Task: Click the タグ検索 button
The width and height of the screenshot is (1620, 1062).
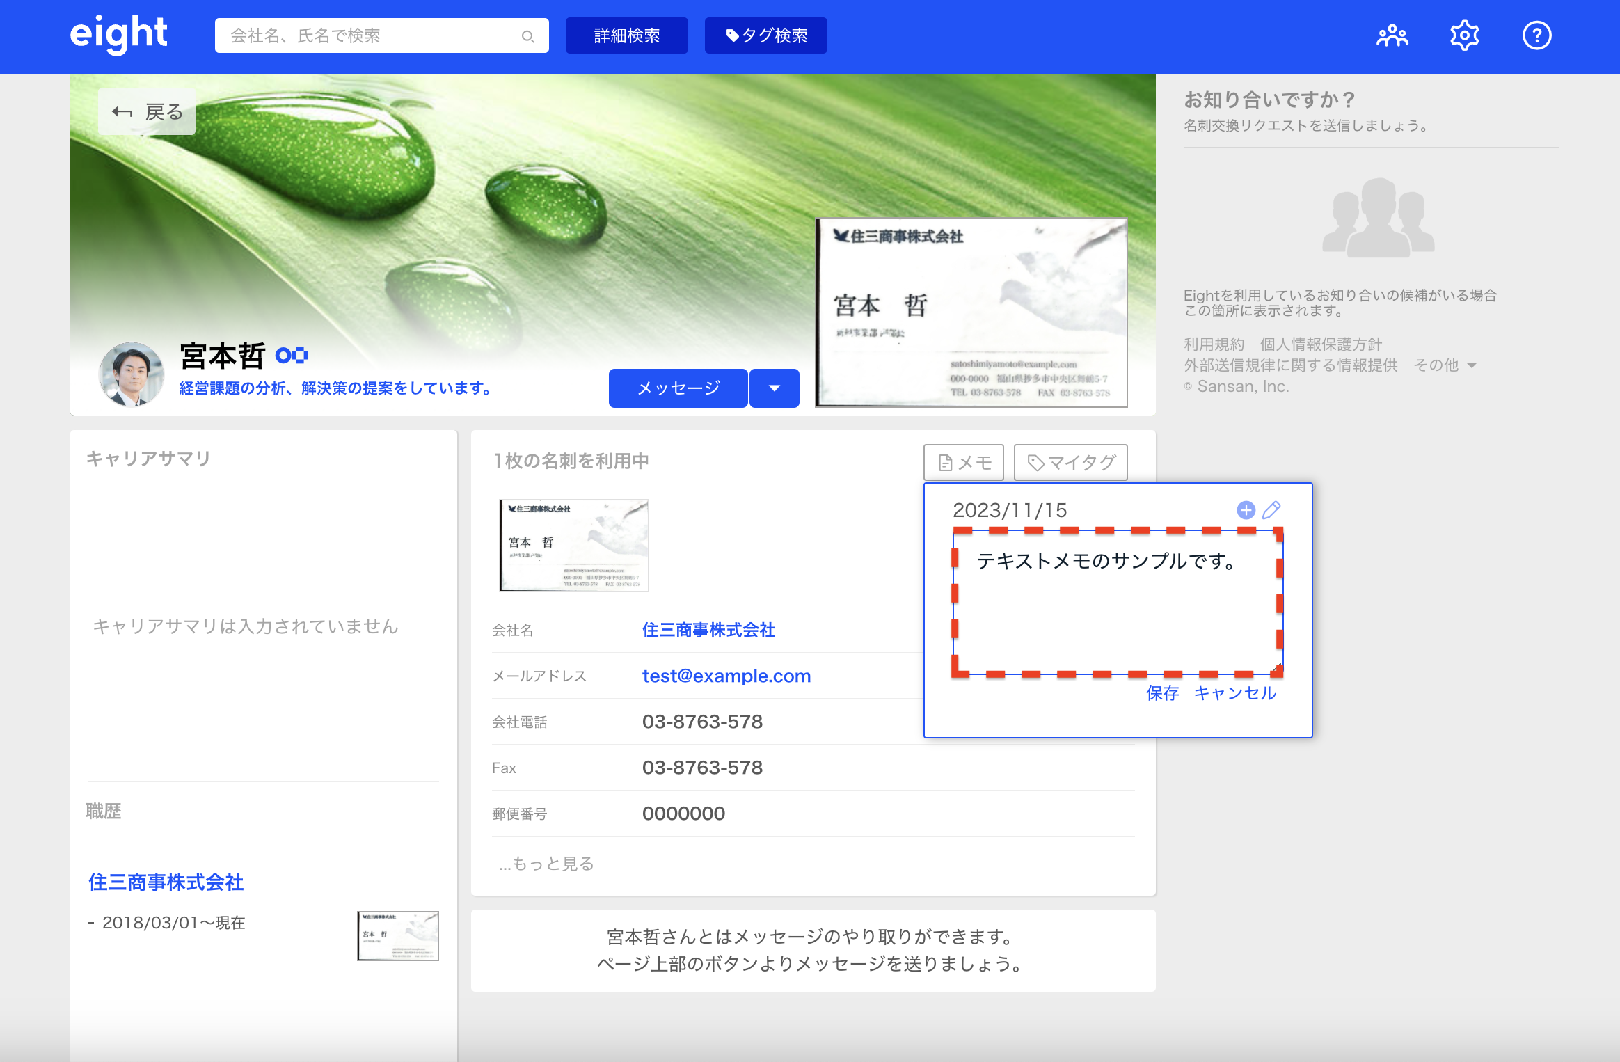Action: pos(765,35)
